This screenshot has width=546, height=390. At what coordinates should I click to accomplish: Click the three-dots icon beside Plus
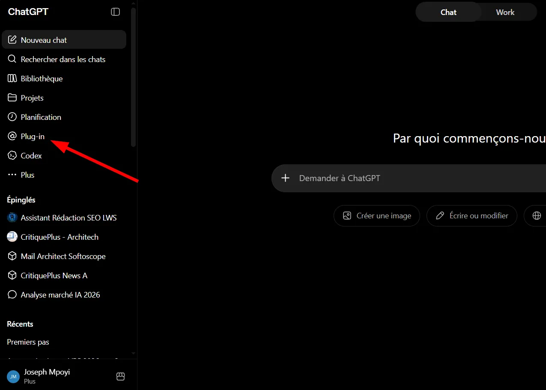(12, 175)
